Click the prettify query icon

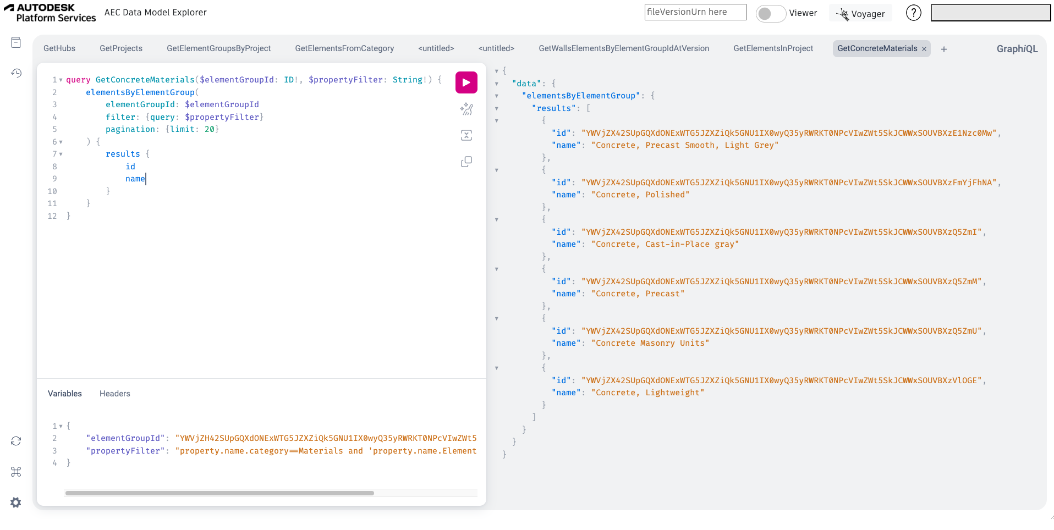click(466, 109)
